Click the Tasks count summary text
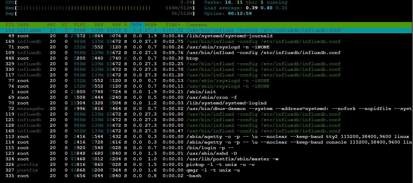Viewport: 413px width, 183px height. 246,2
